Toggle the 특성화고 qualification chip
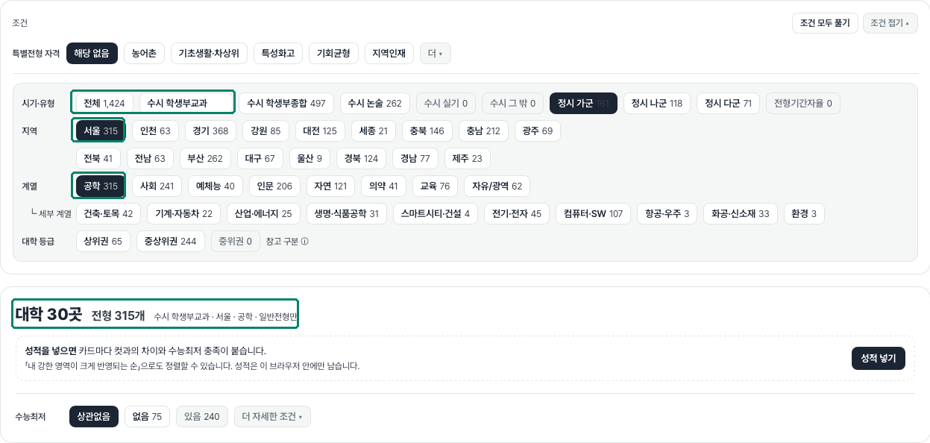Screen dimensions: 930x443 click(x=278, y=54)
